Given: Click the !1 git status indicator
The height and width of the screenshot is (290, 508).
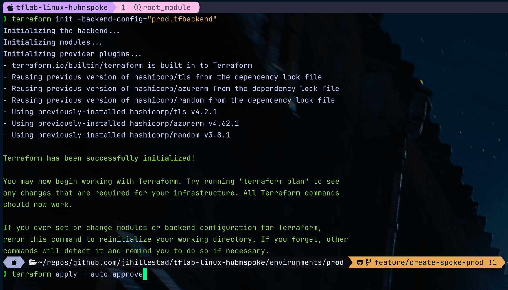Looking at the screenshot, I should [x=492, y=262].
